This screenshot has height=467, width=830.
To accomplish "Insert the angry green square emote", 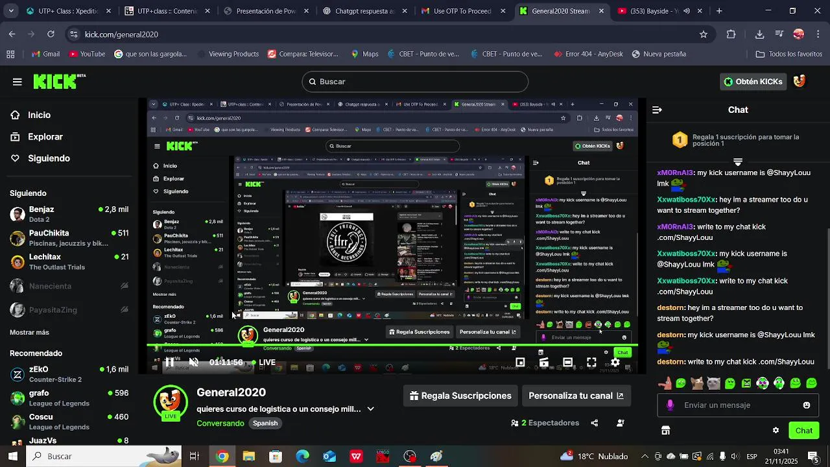I will coord(746,383).
